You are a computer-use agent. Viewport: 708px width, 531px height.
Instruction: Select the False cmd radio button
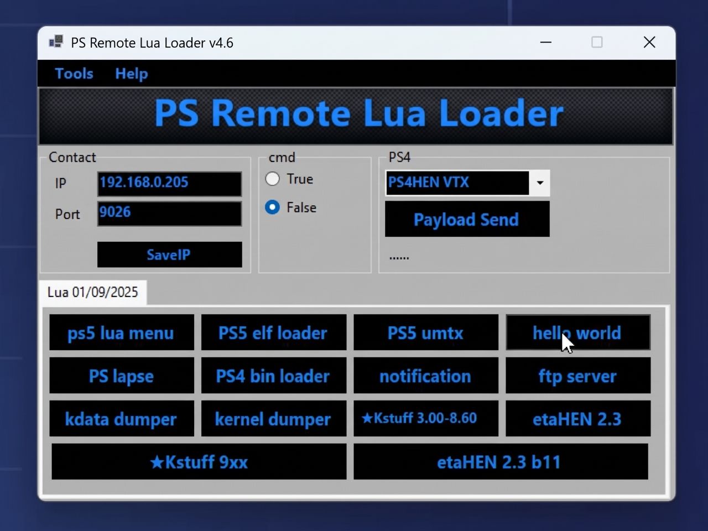point(272,207)
